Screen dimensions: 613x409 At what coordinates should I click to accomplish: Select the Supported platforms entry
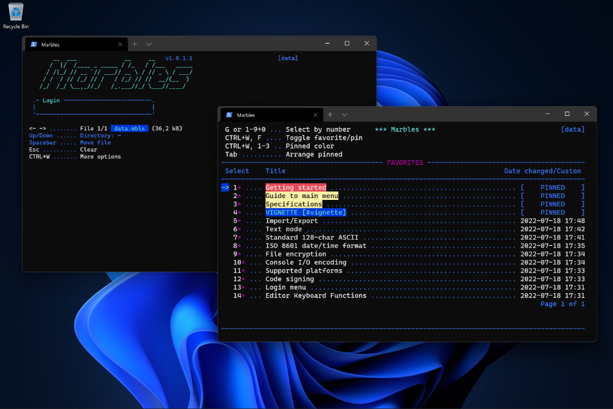(x=304, y=270)
